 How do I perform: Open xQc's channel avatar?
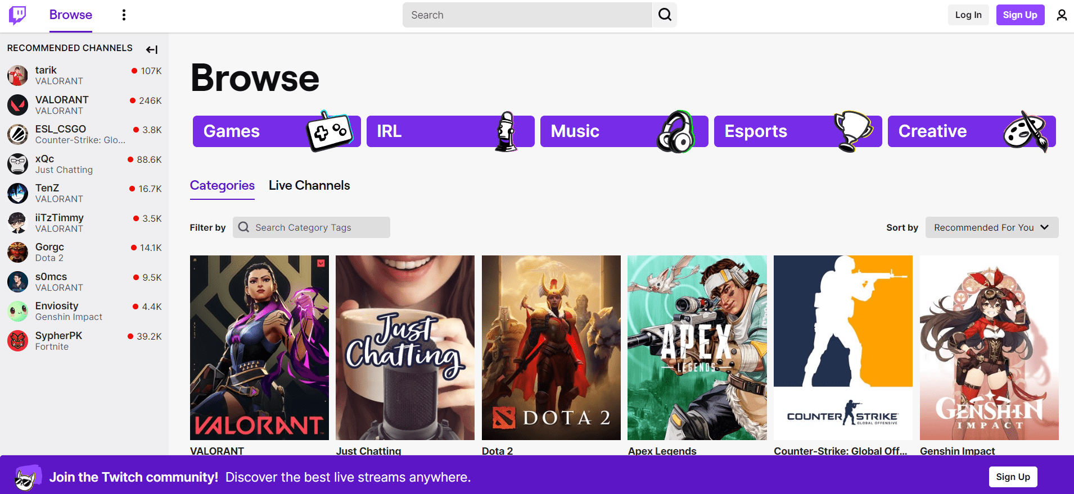click(x=17, y=164)
